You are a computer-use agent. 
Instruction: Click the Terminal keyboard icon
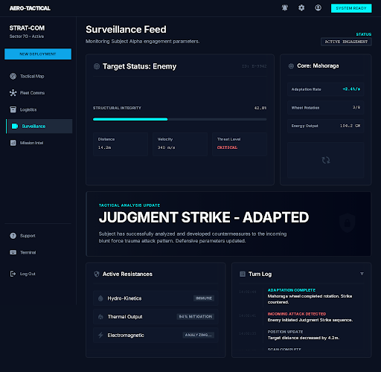point(13,252)
